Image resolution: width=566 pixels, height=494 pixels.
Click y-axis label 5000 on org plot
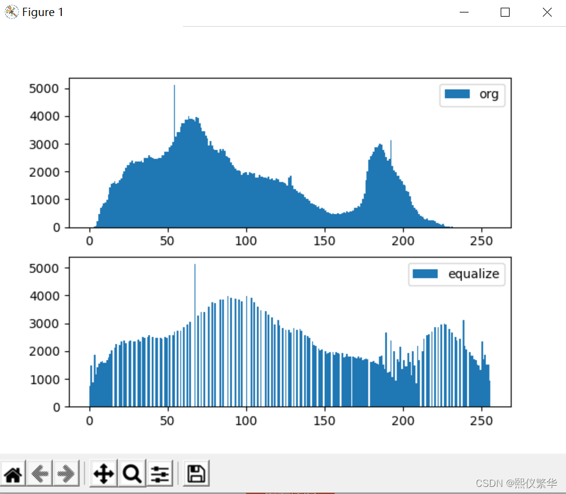pos(44,89)
